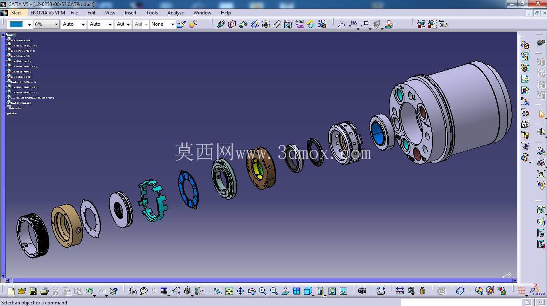Insert a Flag Note with Leader
Screen dimensions: 547x306
point(365,24)
